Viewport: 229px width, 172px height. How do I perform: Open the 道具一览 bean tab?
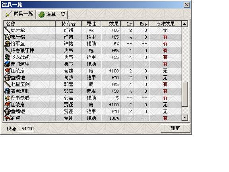click(52, 14)
